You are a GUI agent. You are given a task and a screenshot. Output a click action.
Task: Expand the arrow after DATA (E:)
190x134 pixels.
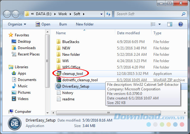tap(55, 14)
